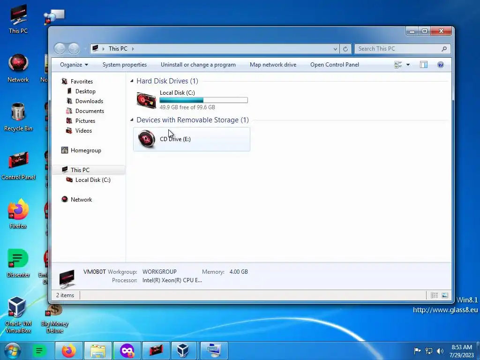The height and width of the screenshot is (360, 480).
Task: Click Uninstall or change a program
Action: [198, 65]
